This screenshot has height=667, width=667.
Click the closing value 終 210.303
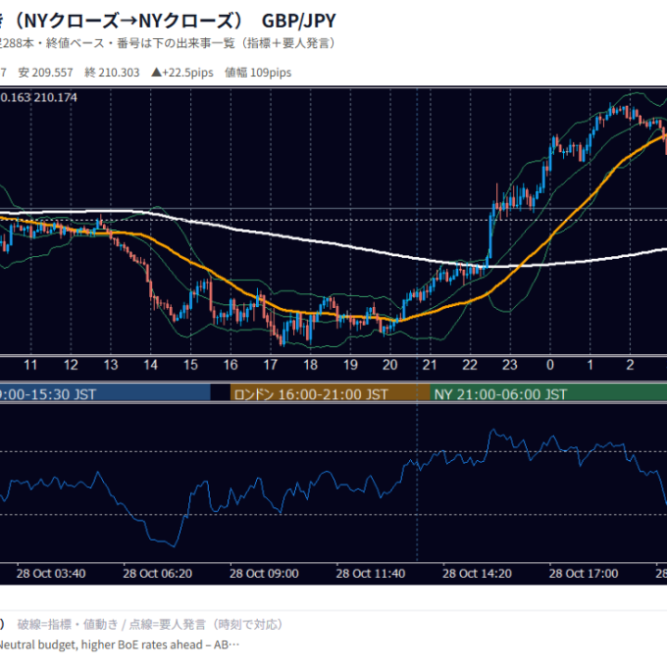point(112,73)
